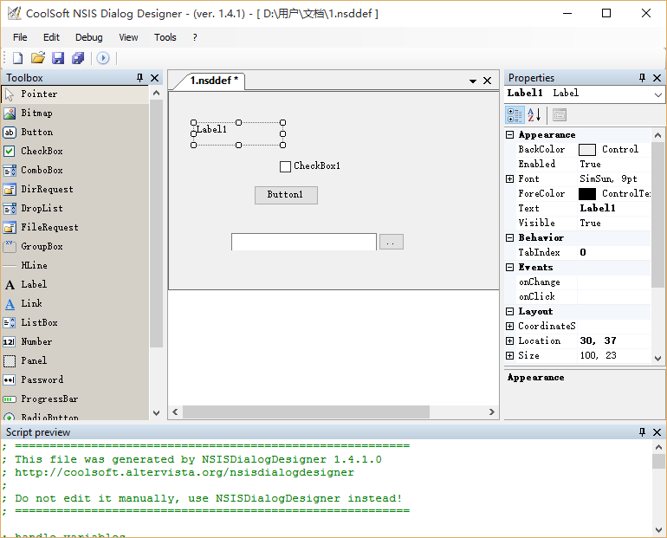This screenshot has width=667, height=538.
Task: Switch Properties to Categorized view
Action: 515,114
